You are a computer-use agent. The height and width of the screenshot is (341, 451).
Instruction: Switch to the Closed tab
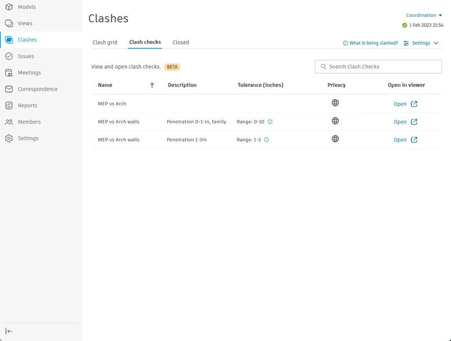tap(181, 43)
